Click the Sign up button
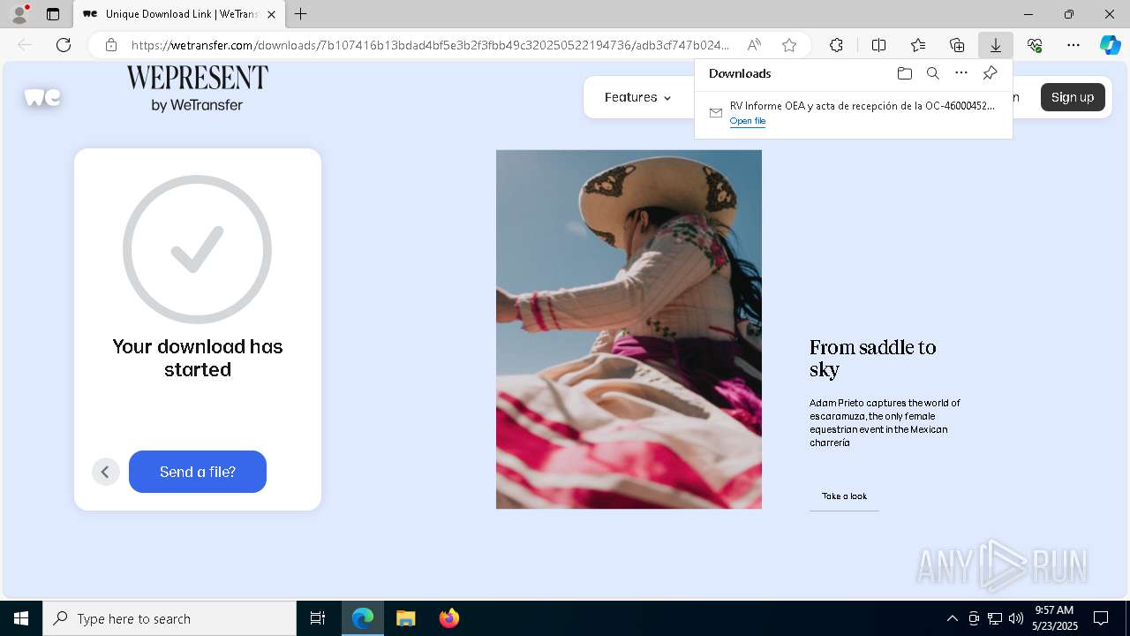This screenshot has height=636, width=1130. click(x=1073, y=97)
